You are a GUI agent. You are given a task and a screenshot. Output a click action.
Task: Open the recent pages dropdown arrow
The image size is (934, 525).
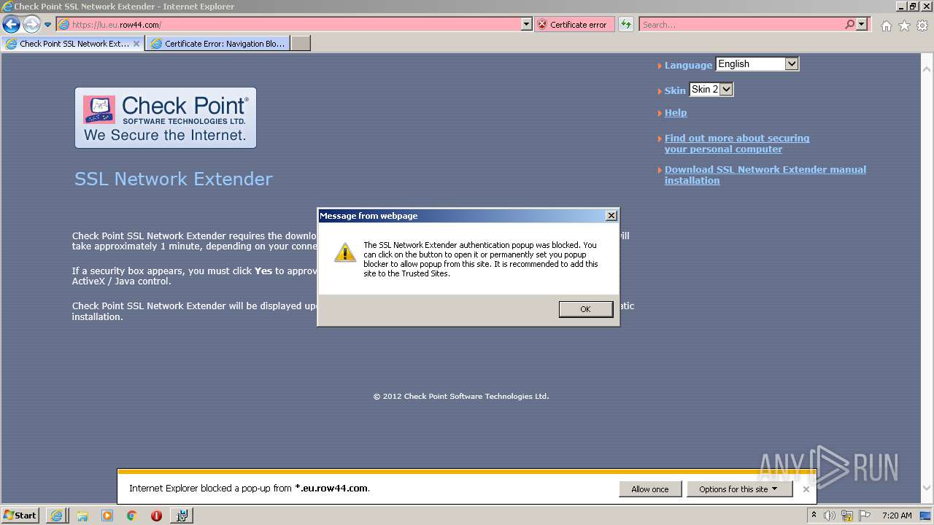(47, 25)
